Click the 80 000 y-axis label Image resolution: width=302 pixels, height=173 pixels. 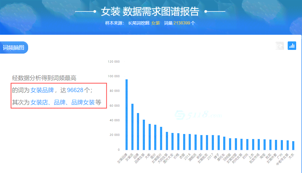click(115, 91)
